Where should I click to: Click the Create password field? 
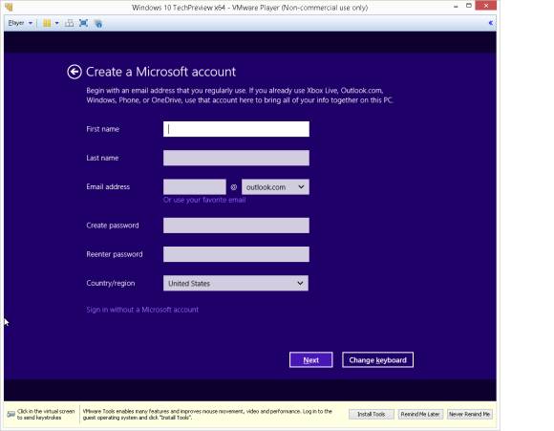pyautogui.click(x=236, y=226)
